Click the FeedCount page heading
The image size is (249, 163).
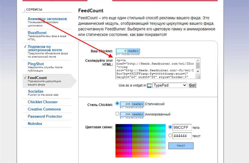[91, 11]
